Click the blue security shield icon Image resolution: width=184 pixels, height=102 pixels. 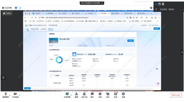[16, 8]
